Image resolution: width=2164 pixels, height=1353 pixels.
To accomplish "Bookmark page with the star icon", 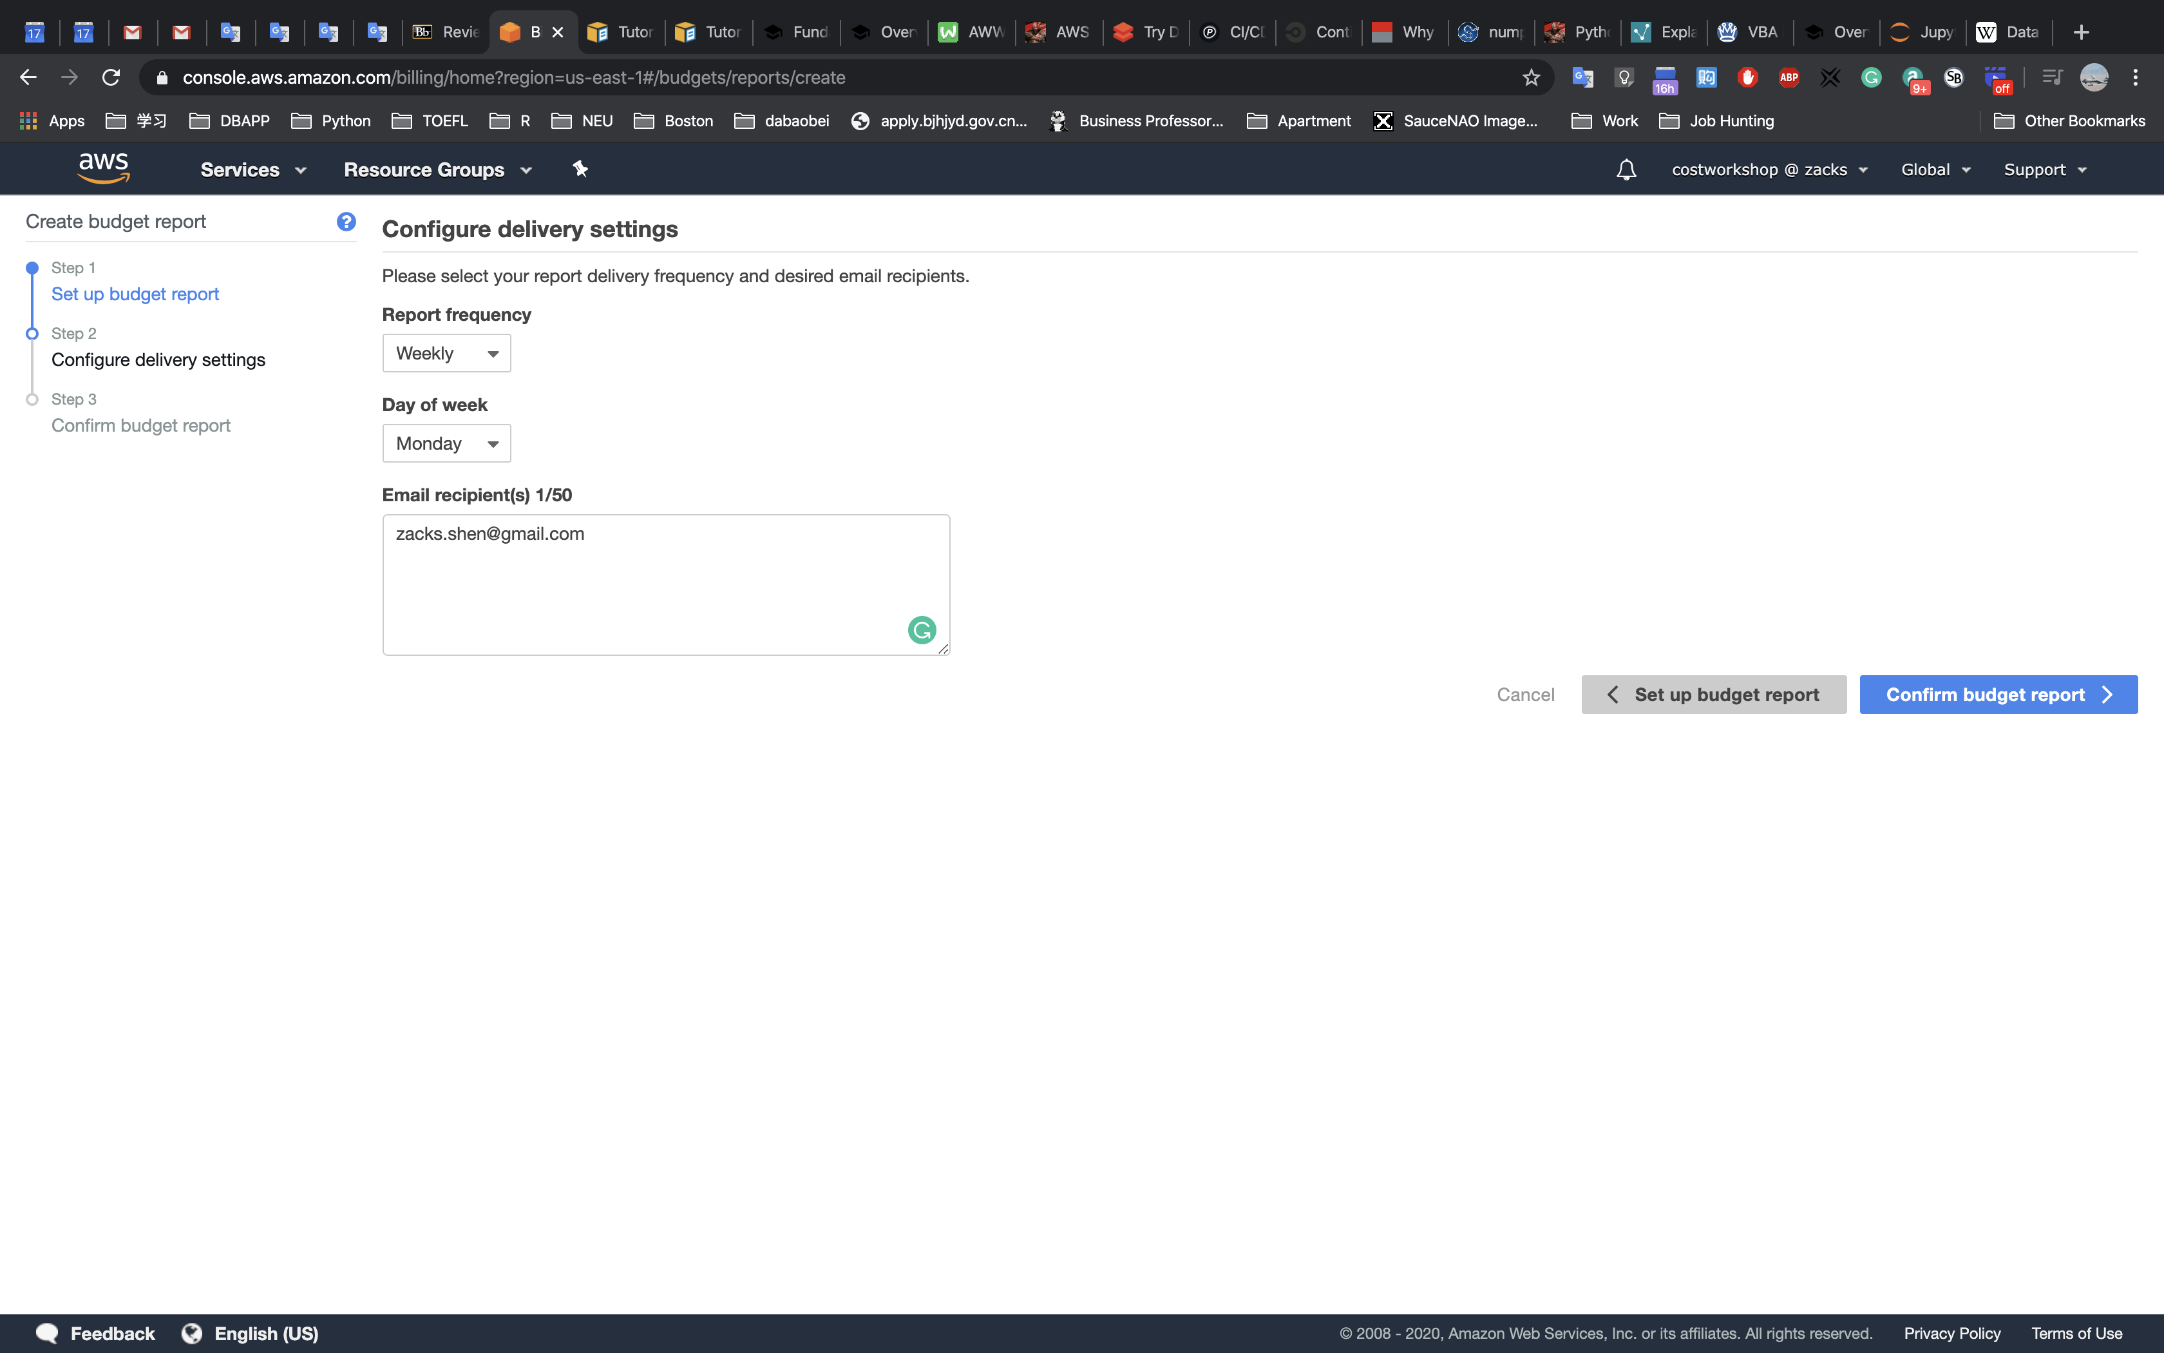I will point(1531,78).
